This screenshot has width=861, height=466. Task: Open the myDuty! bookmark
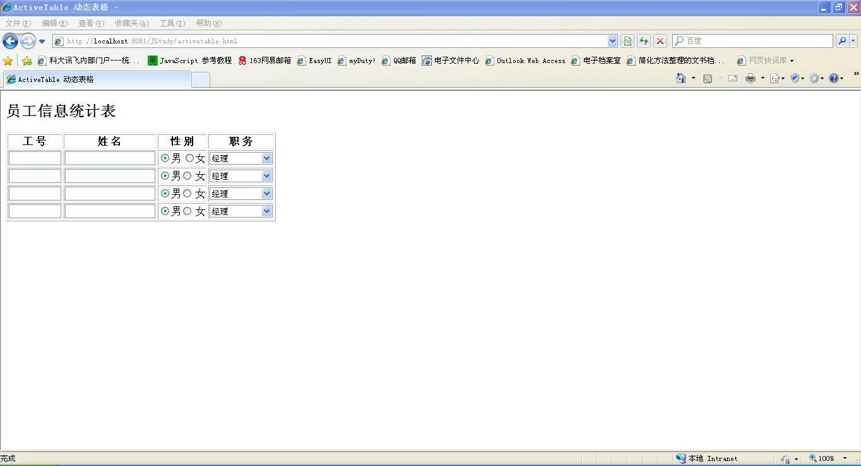(357, 61)
